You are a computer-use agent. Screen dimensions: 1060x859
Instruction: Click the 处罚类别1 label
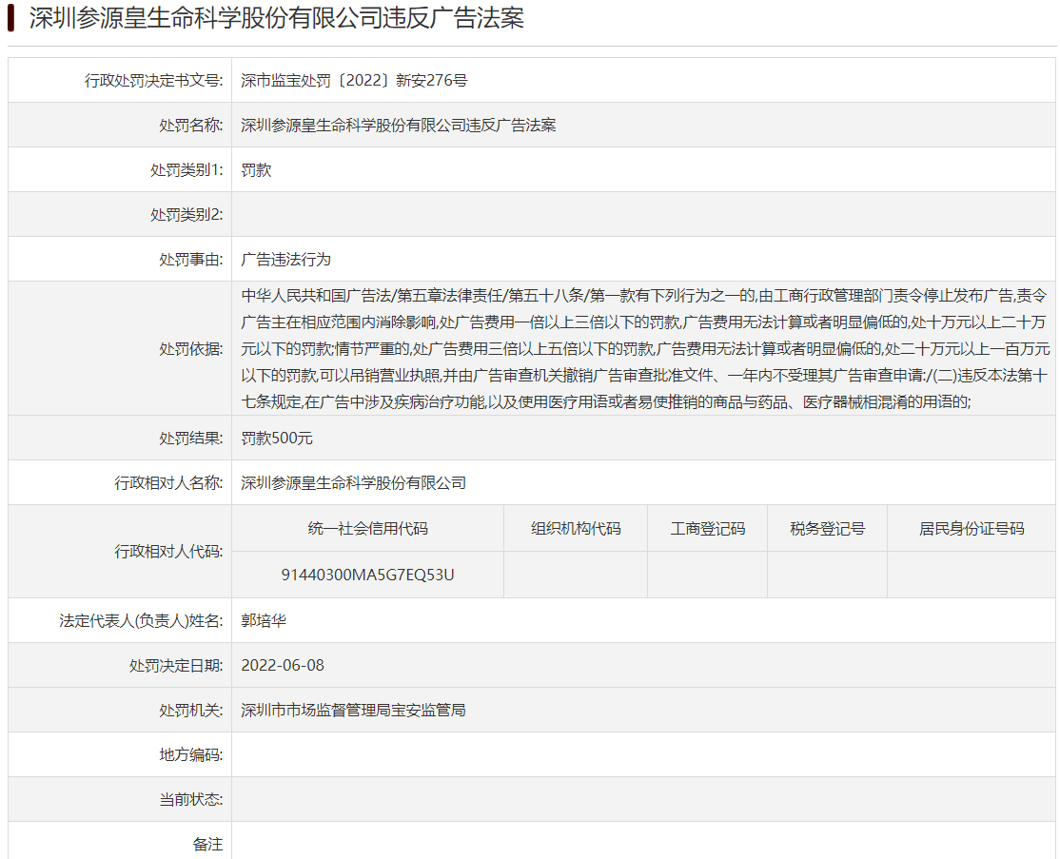186,169
